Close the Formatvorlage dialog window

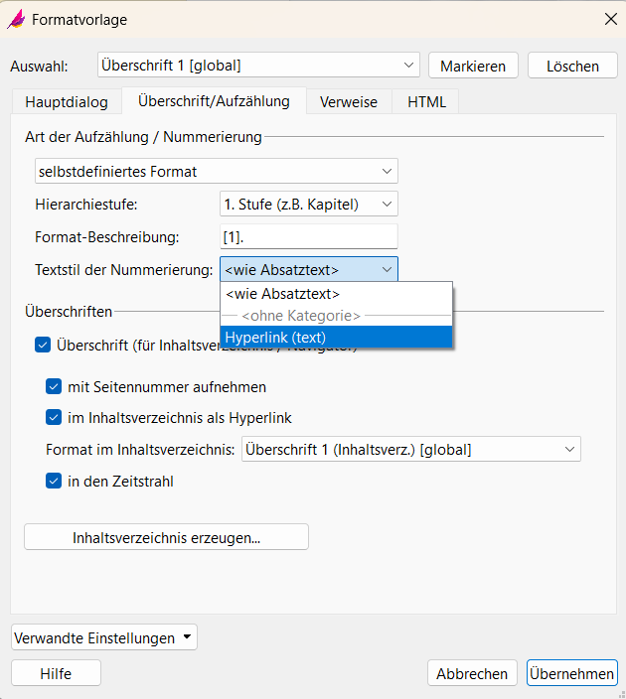tap(609, 19)
